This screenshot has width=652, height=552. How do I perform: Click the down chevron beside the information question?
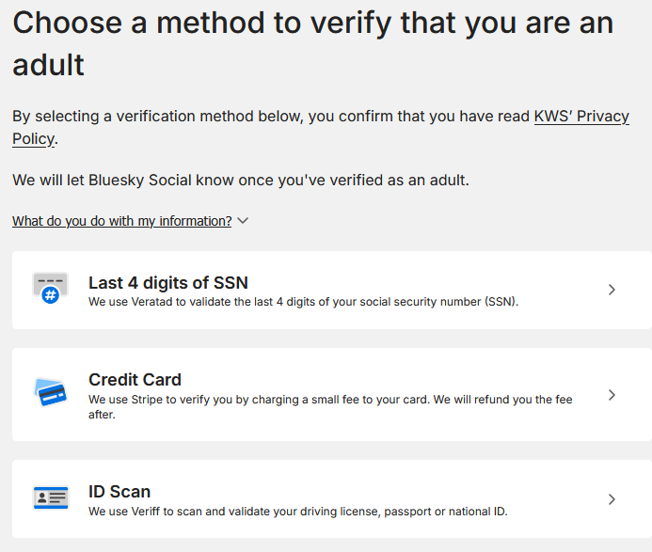243,221
